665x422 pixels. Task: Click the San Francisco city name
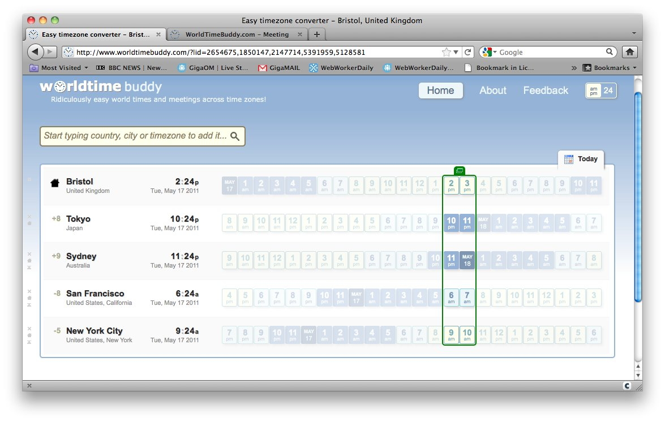(x=95, y=294)
